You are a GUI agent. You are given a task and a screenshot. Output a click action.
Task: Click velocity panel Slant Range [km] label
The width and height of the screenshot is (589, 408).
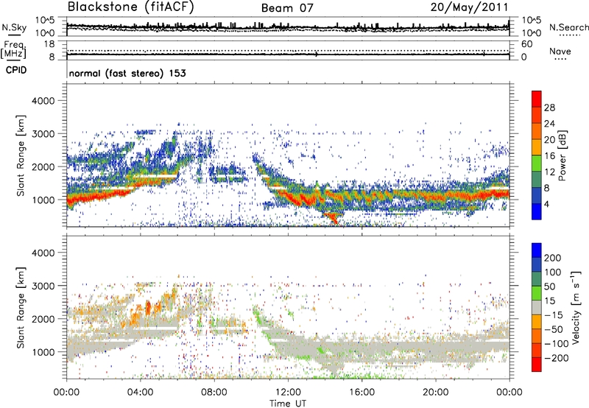point(21,308)
